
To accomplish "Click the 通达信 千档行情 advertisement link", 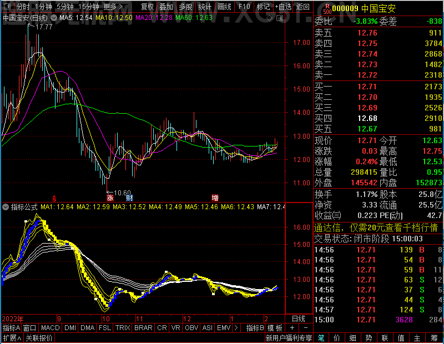I will [376, 227].
